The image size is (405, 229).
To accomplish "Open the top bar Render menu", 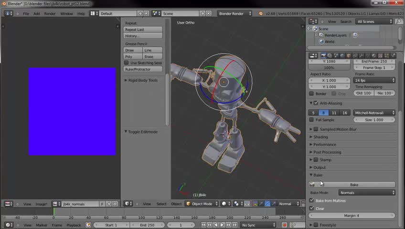I will tap(50, 14).
